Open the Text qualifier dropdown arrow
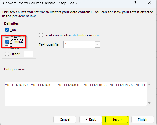The width and height of the screenshot is (157, 125). click(97, 44)
